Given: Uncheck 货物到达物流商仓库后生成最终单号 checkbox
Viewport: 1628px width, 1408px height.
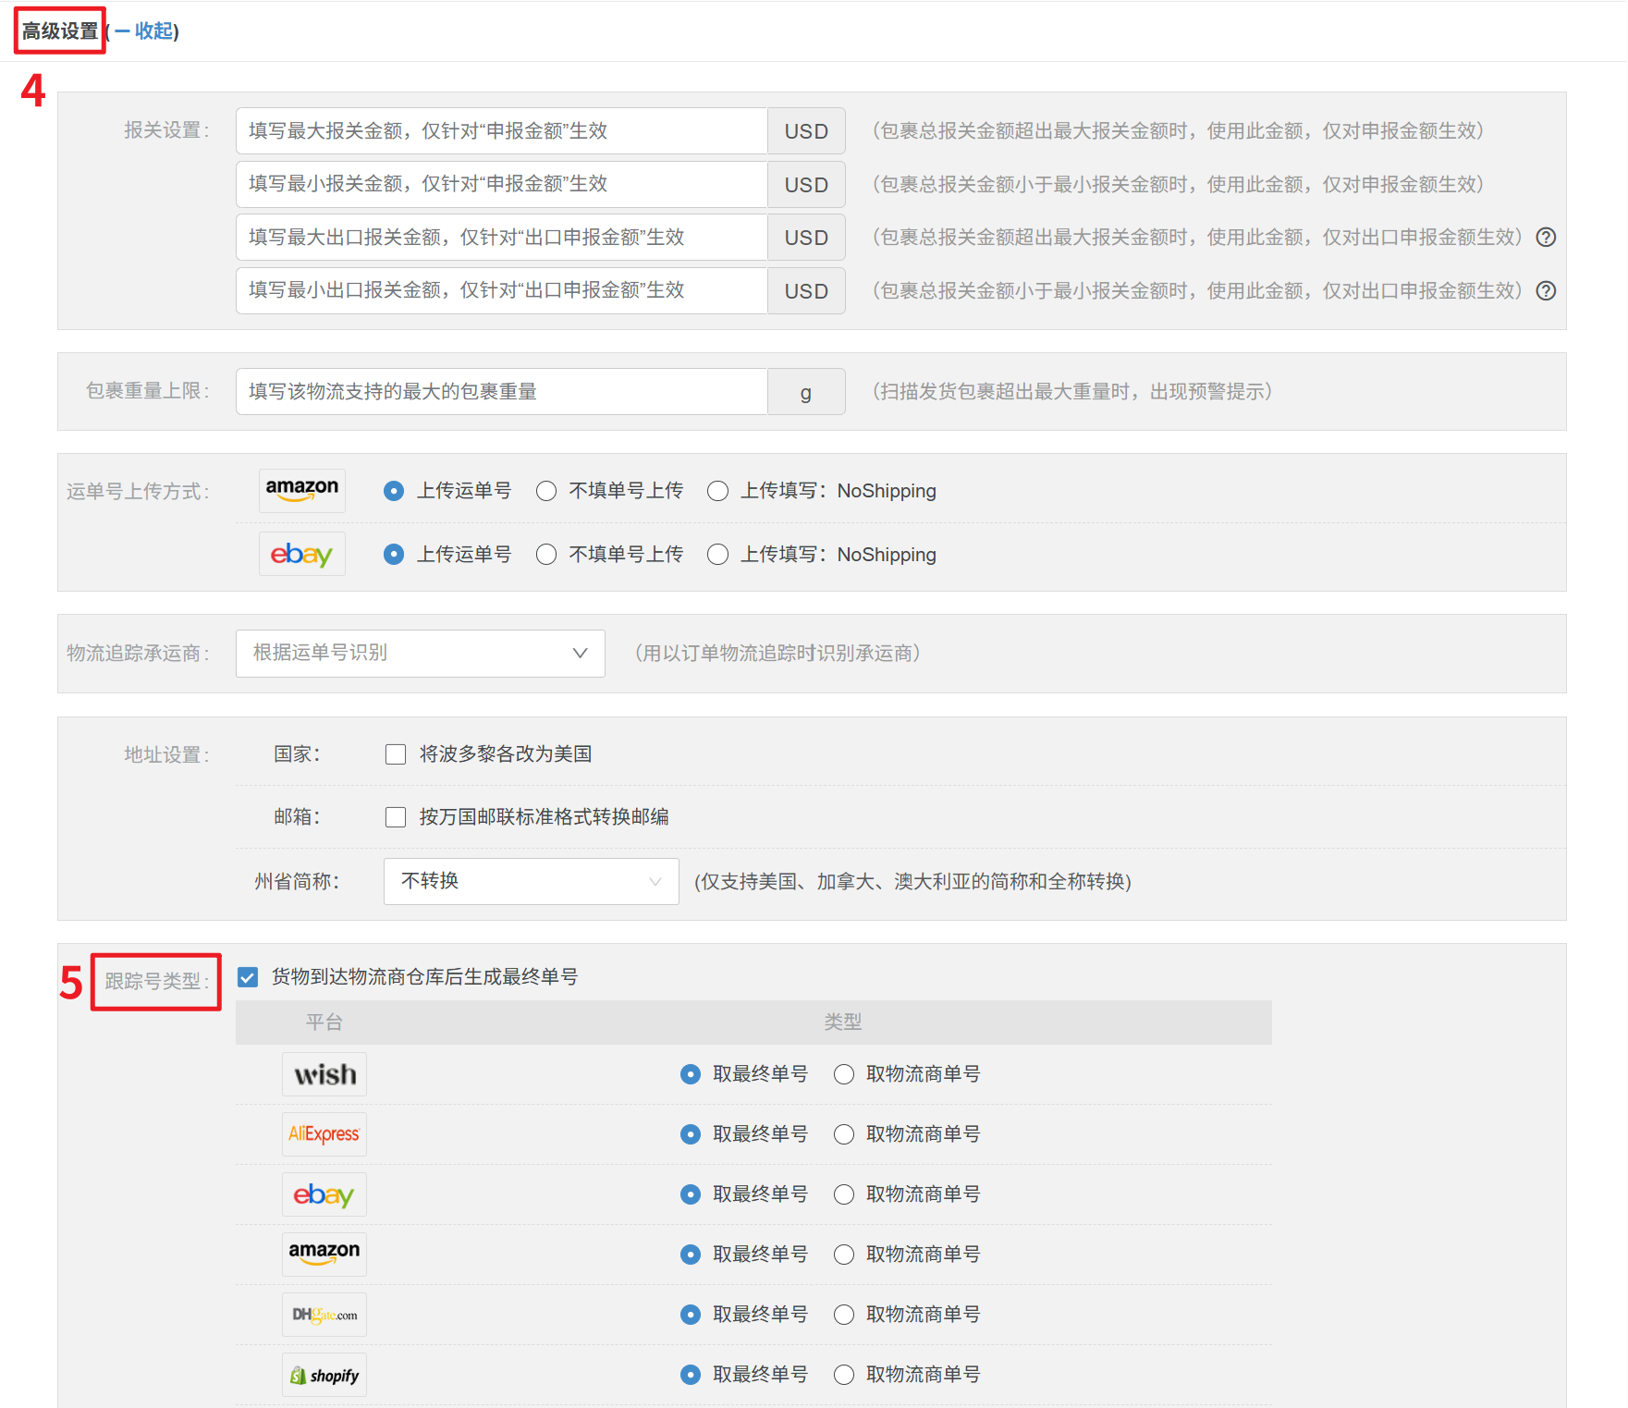Looking at the screenshot, I should pyautogui.click(x=248, y=977).
